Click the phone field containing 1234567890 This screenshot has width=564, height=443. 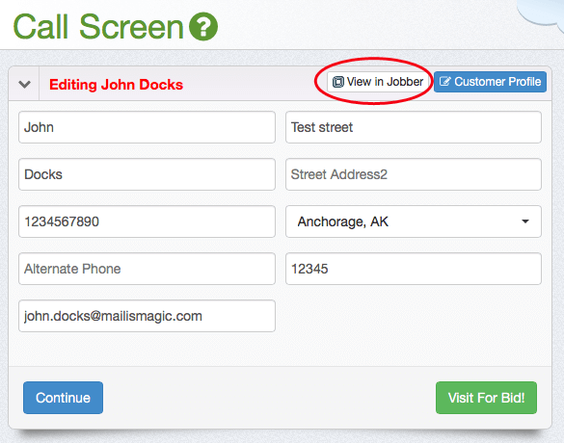tap(147, 221)
